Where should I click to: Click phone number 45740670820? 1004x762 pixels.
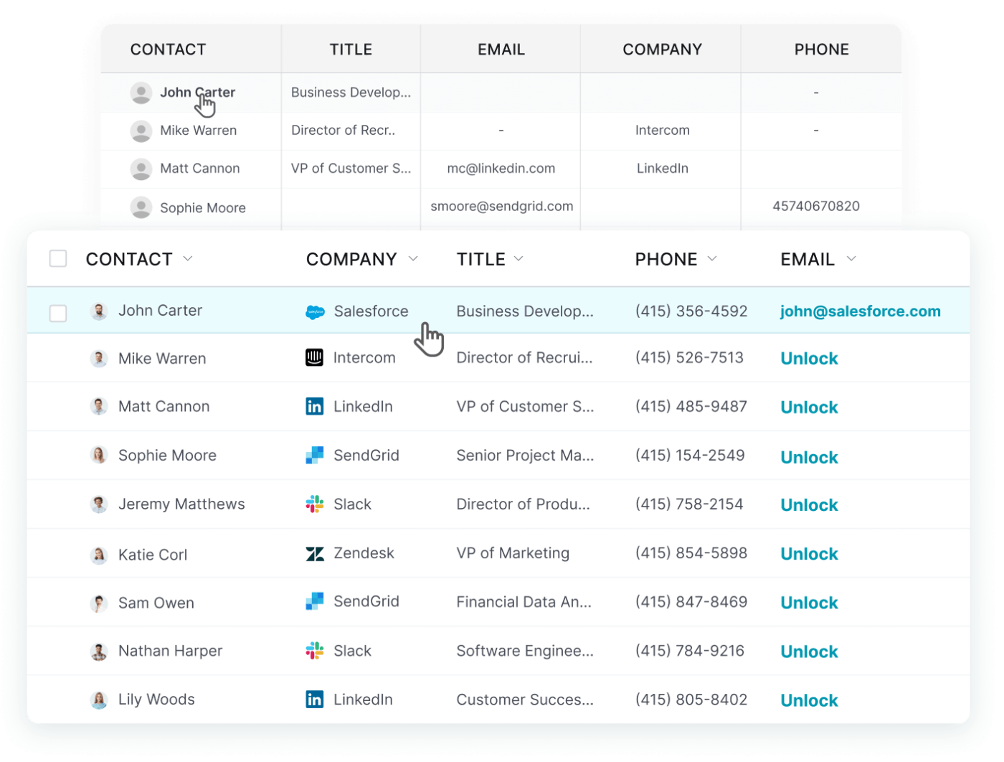[816, 207]
